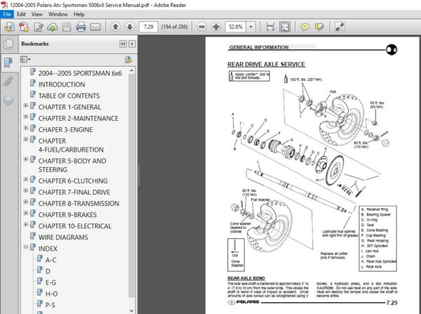Expand CHAPTER 2-MAINTENANCE bookmark
The image size is (421, 314).
26,117
